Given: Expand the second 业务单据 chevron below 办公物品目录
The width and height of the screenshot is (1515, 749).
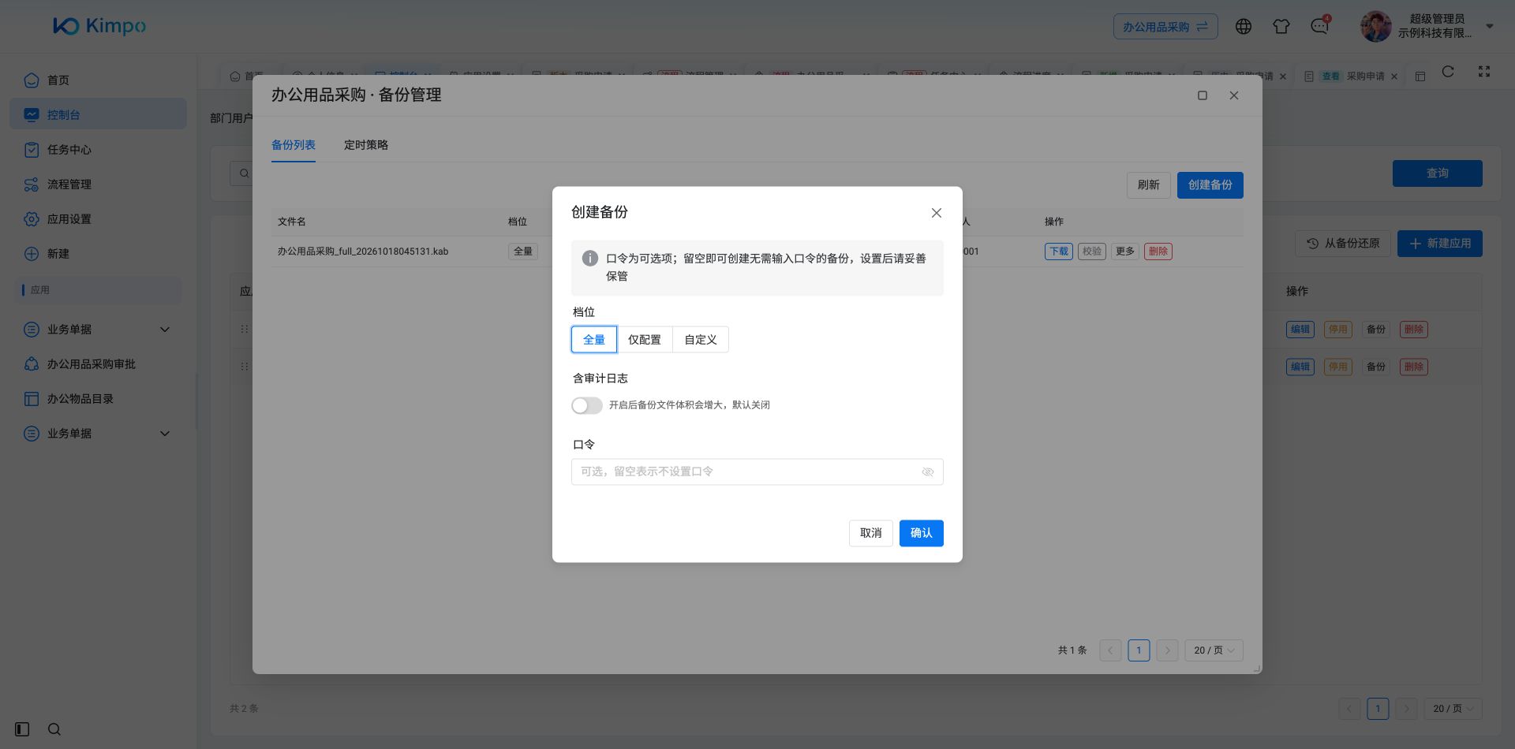Looking at the screenshot, I should coord(165,434).
